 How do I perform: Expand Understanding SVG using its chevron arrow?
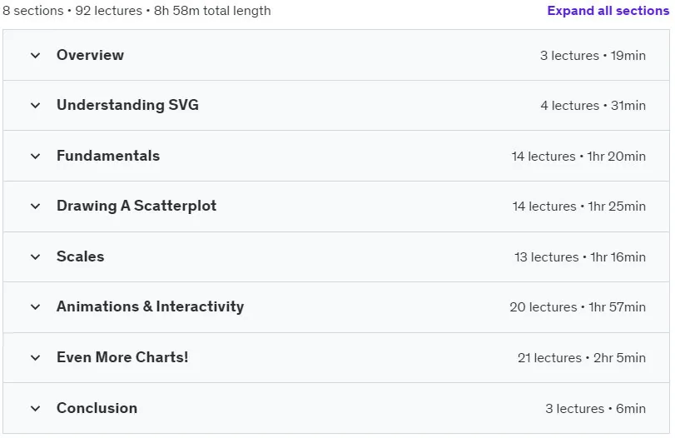[x=35, y=106]
